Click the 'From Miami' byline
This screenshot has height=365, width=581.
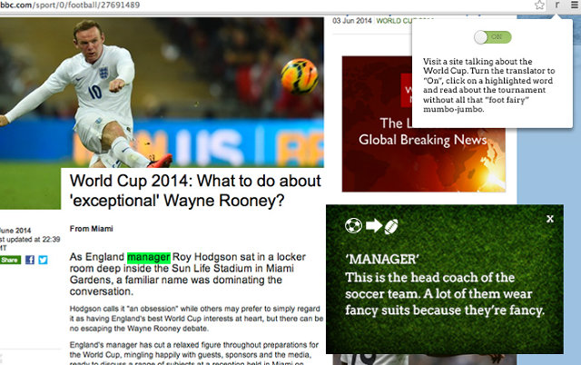[91, 229]
